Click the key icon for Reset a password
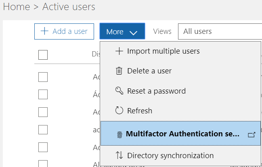The height and width of the screenshot is (167, 262). [x=119, y=91]
